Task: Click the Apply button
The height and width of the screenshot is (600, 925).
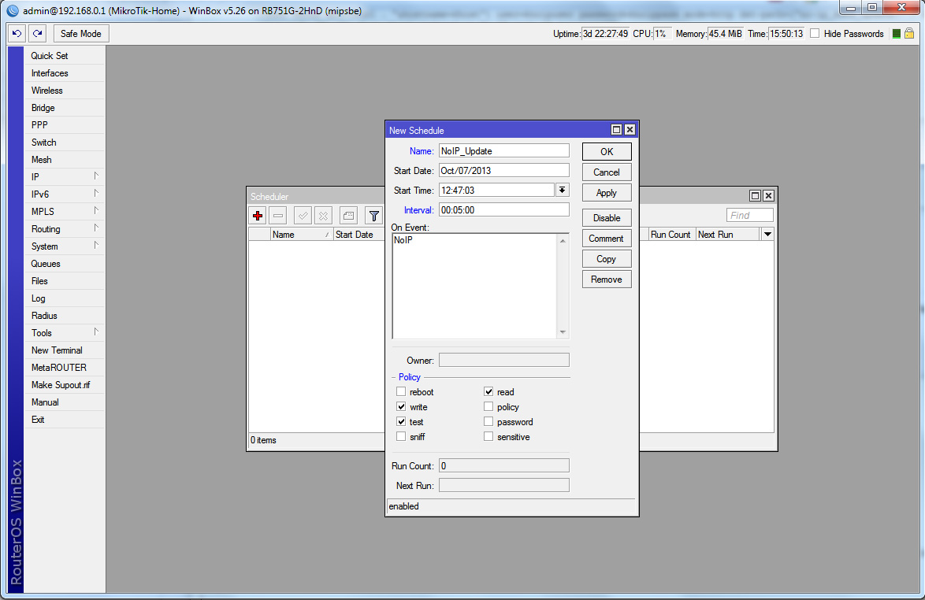Action: click(606, 193)
